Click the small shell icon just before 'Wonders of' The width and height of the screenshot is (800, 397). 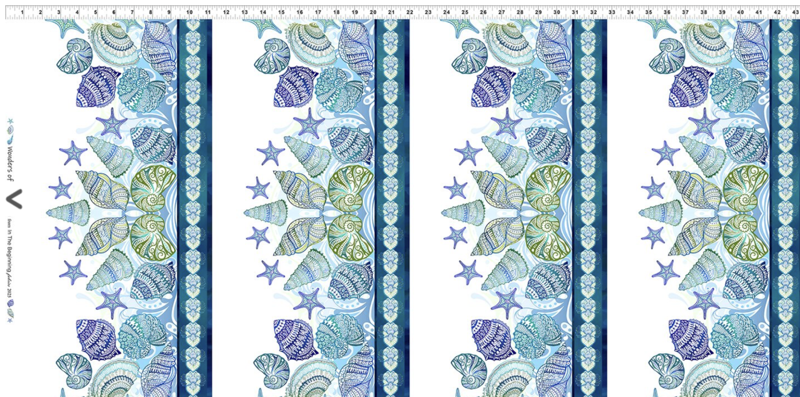[x=10, y=139]
